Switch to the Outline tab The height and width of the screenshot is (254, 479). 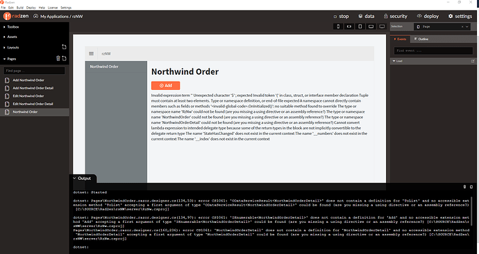click(x=421, y=39)
